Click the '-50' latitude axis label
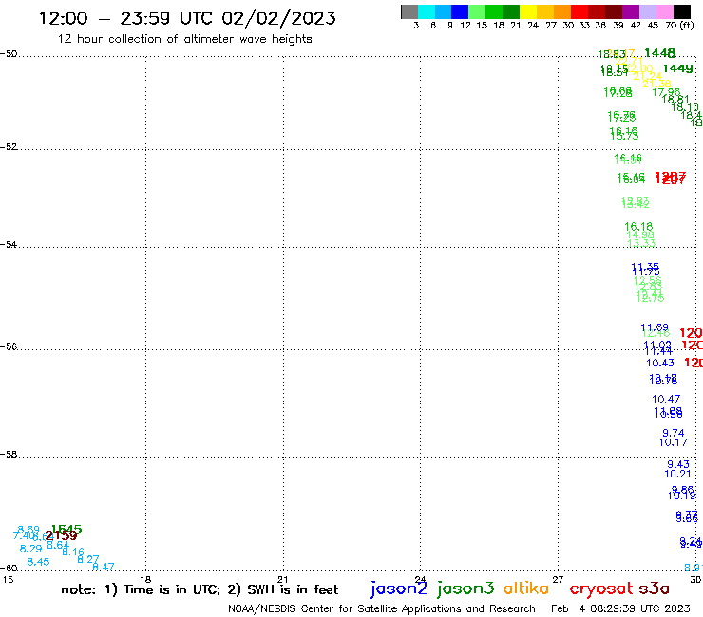 [x=9, y=54]
